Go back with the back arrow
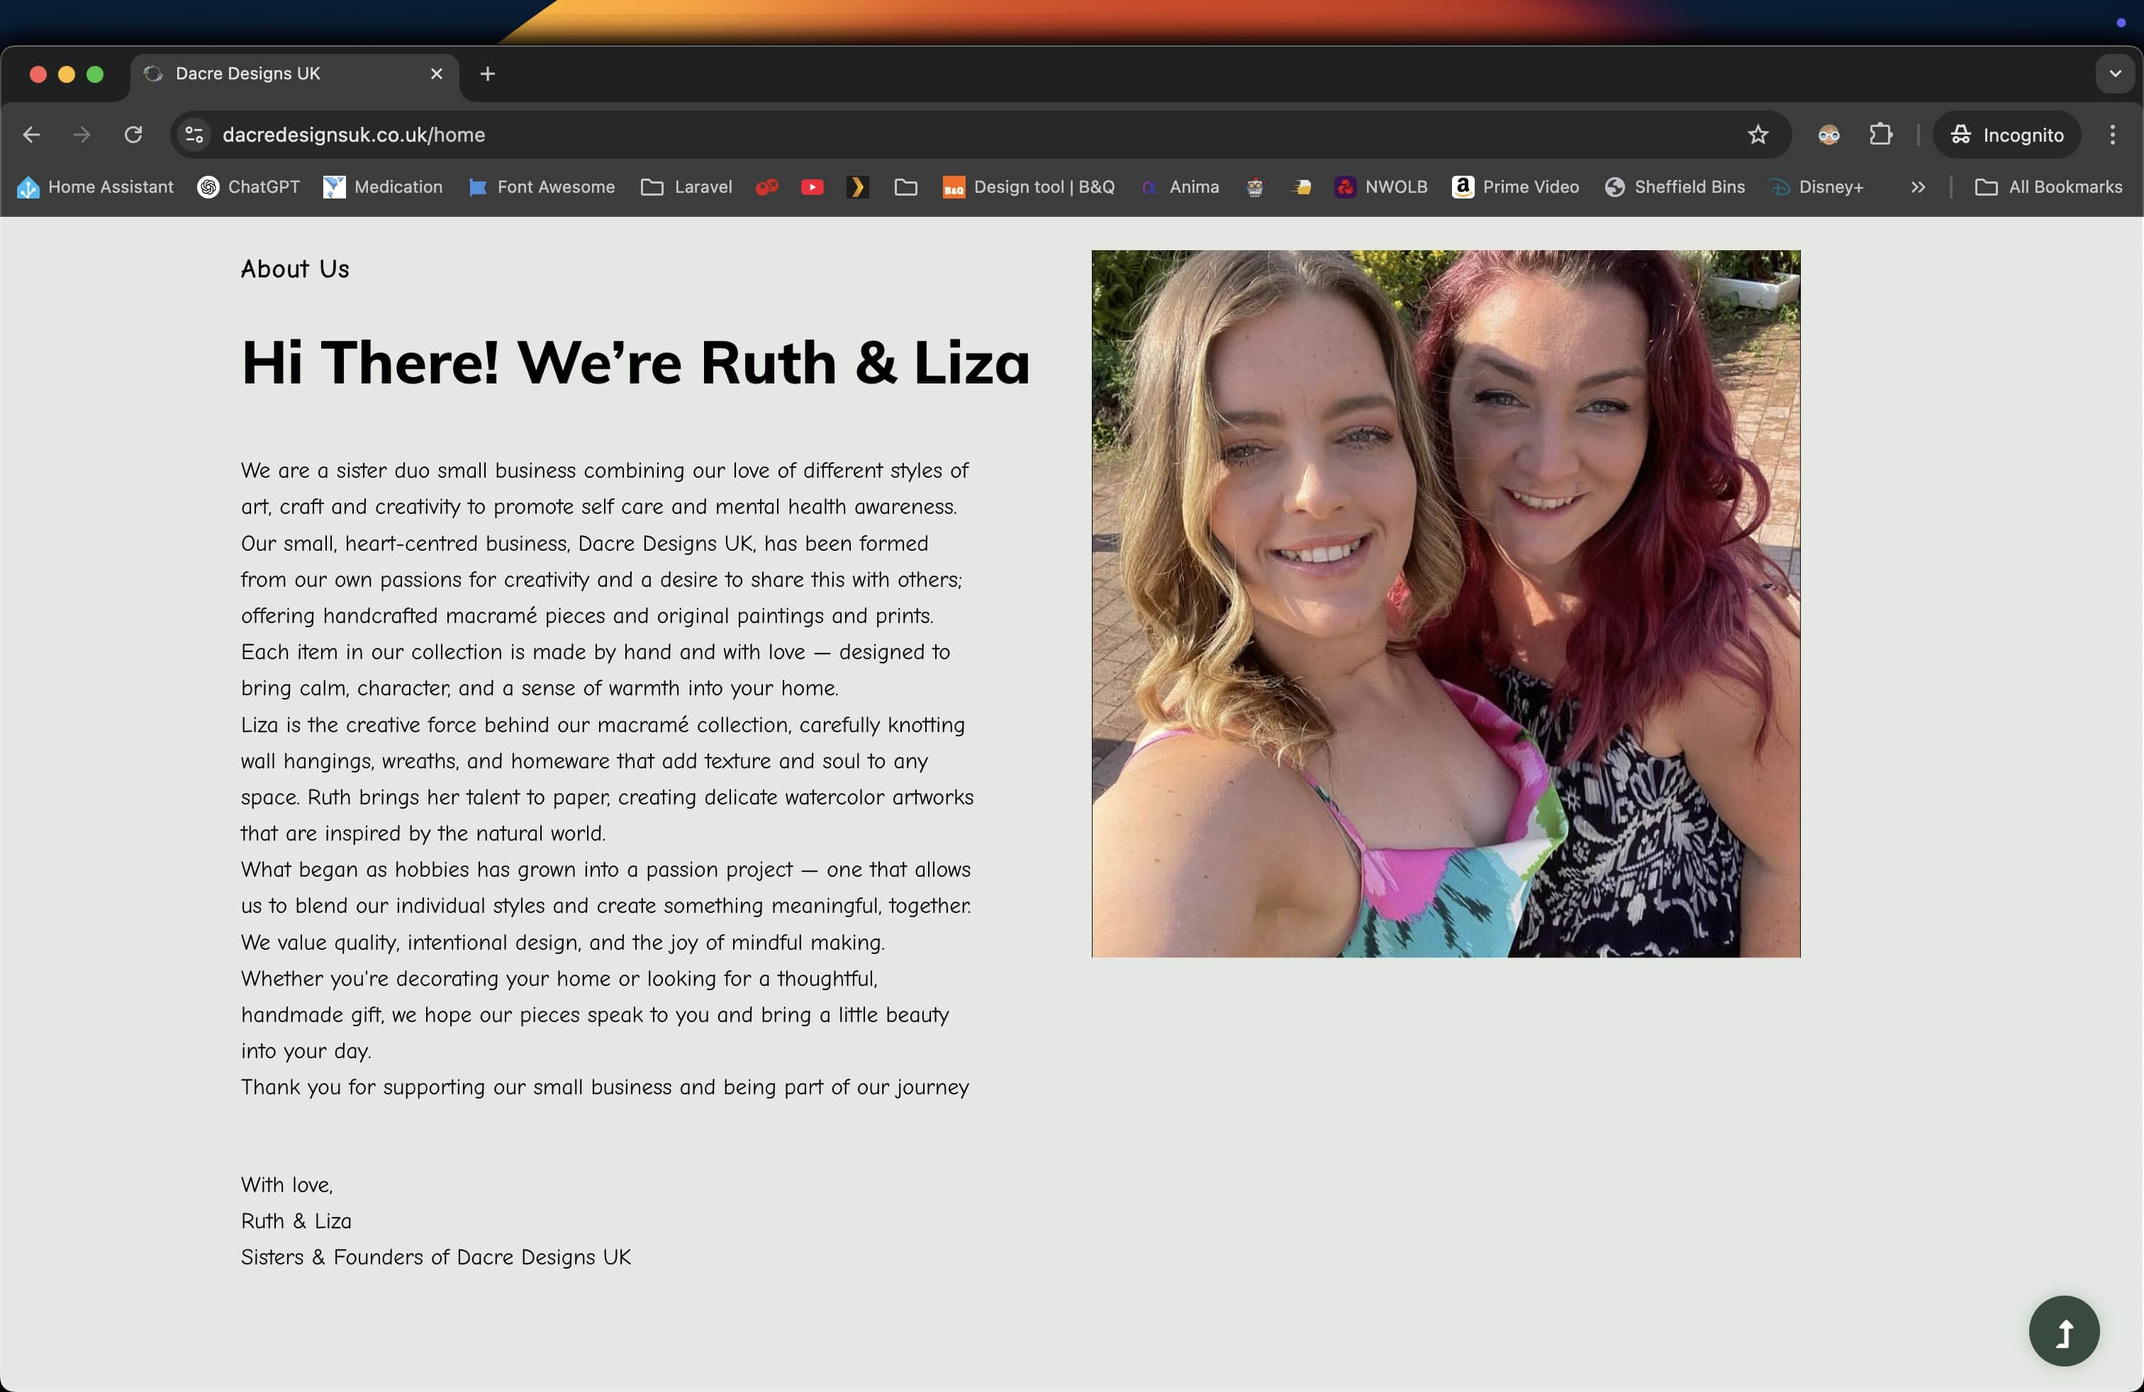The width and height of the screenshot is (2144, 1392). tap(31, 135)
